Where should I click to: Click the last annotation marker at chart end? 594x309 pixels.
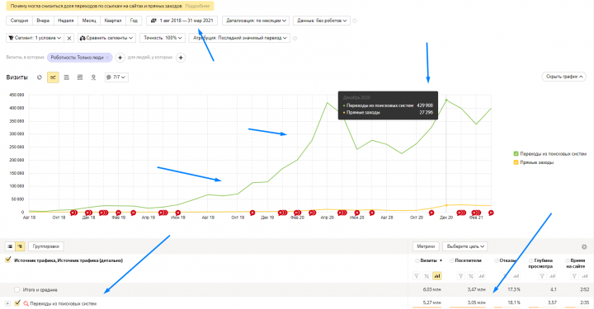point(491,213)
